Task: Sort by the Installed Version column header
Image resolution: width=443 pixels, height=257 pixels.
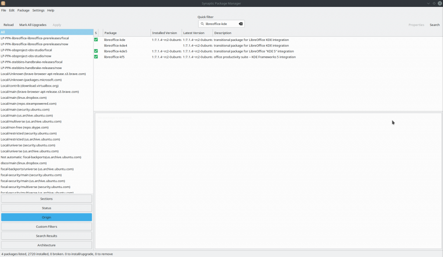Action: (x=166, y=33)
